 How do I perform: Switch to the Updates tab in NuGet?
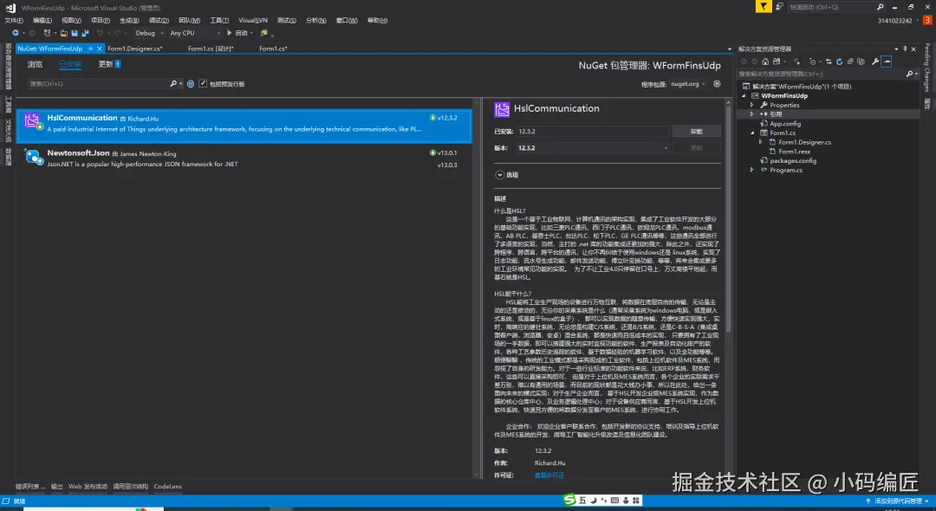(108, 64)
